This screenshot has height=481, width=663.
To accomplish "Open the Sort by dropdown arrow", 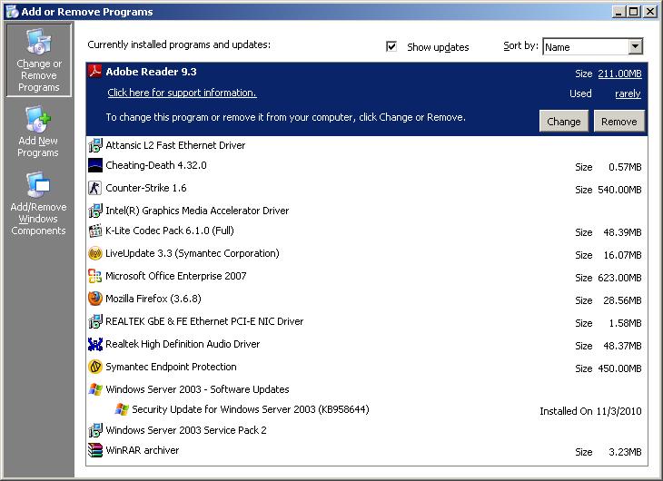I will point(635,46).
